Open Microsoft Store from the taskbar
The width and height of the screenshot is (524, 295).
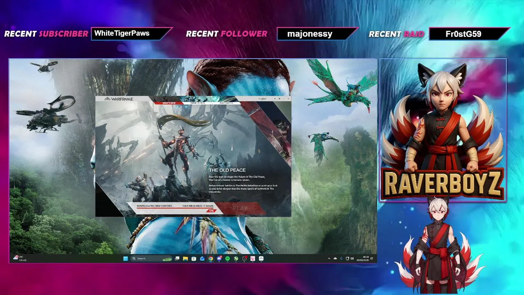tap(194, 259)
